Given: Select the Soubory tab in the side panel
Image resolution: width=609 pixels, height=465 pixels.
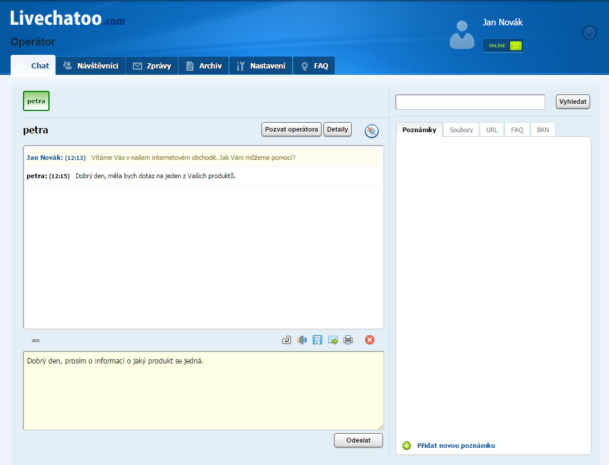Looking at the screenshot, I should [x=461, y=130].
